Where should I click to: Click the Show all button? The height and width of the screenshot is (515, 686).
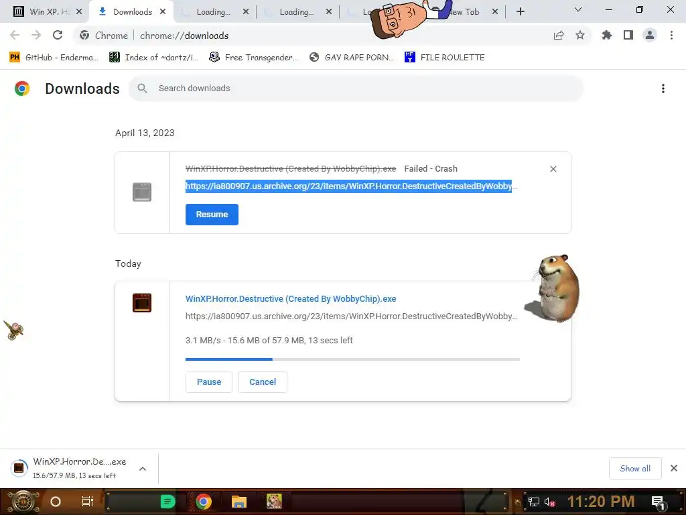[x=635, y=469]
